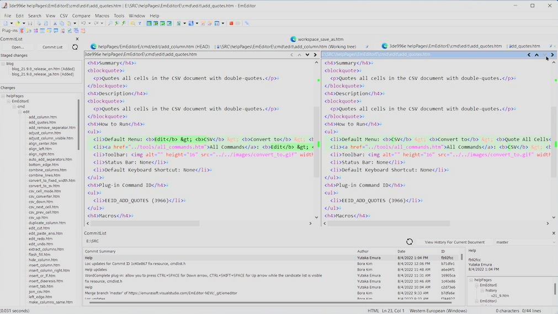Collapse the helpPages node under Changes

[x=3, y=96]
